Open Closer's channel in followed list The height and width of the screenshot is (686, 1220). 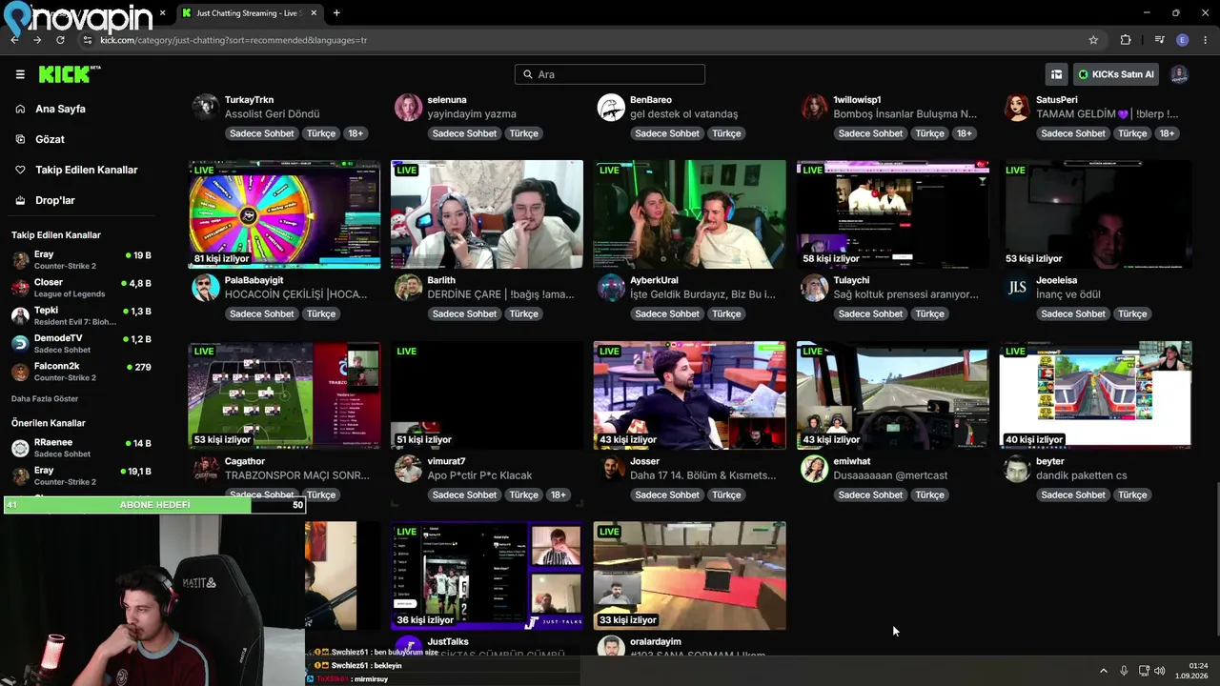click(81, 287)
